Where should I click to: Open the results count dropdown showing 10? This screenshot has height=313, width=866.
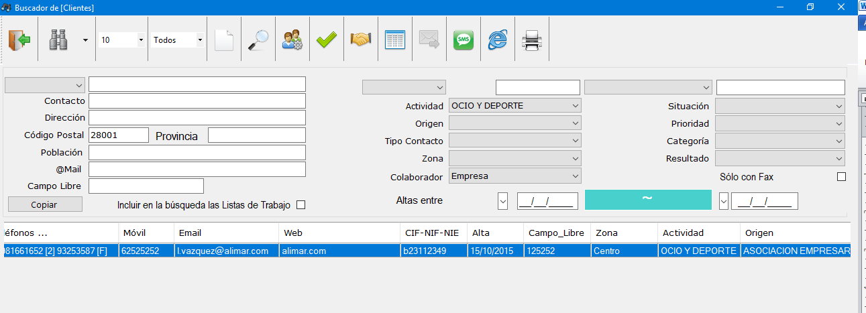pos(141,40)
